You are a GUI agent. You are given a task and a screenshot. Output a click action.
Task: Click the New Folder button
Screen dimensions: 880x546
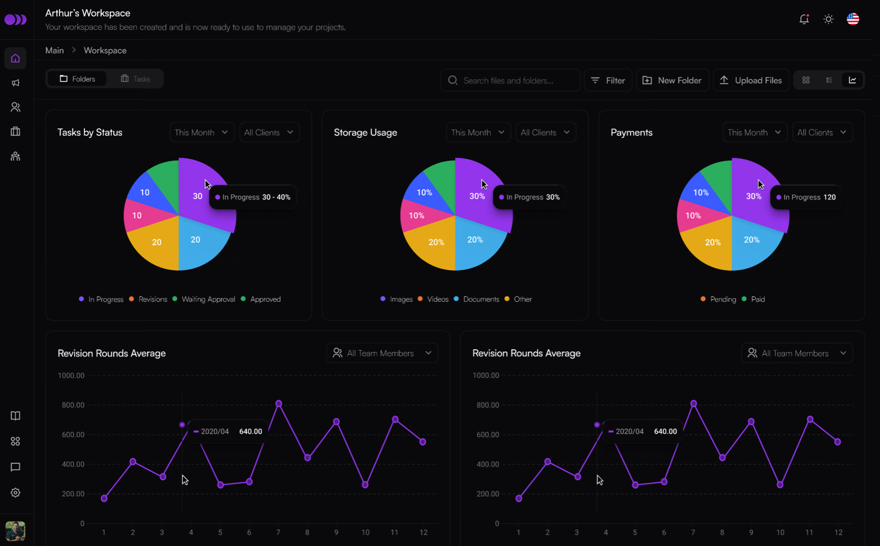pyautogui.click(x=672, y=80)
